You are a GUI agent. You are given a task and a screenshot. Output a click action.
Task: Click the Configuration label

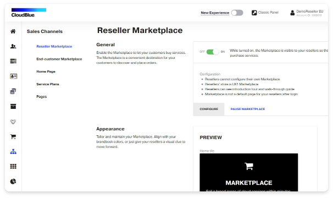[x=210, y=74]
